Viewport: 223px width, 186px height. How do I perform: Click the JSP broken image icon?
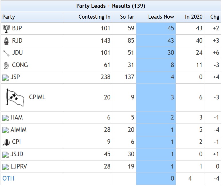click(5, 77)
